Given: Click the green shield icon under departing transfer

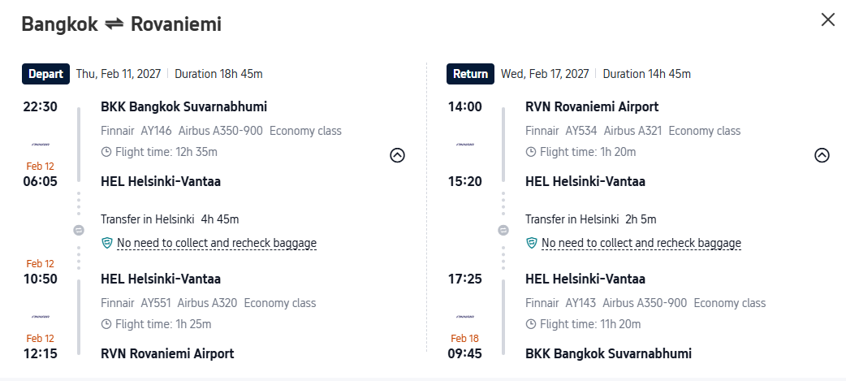Looking at the screenshot, I should pyautogui.click(x=106, y=243).
